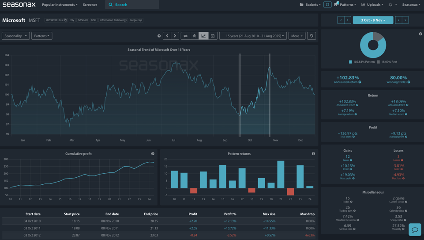424x240 pixels.
Task: Open the 3 Oct - 8 Nov dropdown
Action: tap(373, 20)
